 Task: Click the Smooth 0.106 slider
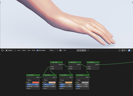pyautogui.click(x=33, y=86)
